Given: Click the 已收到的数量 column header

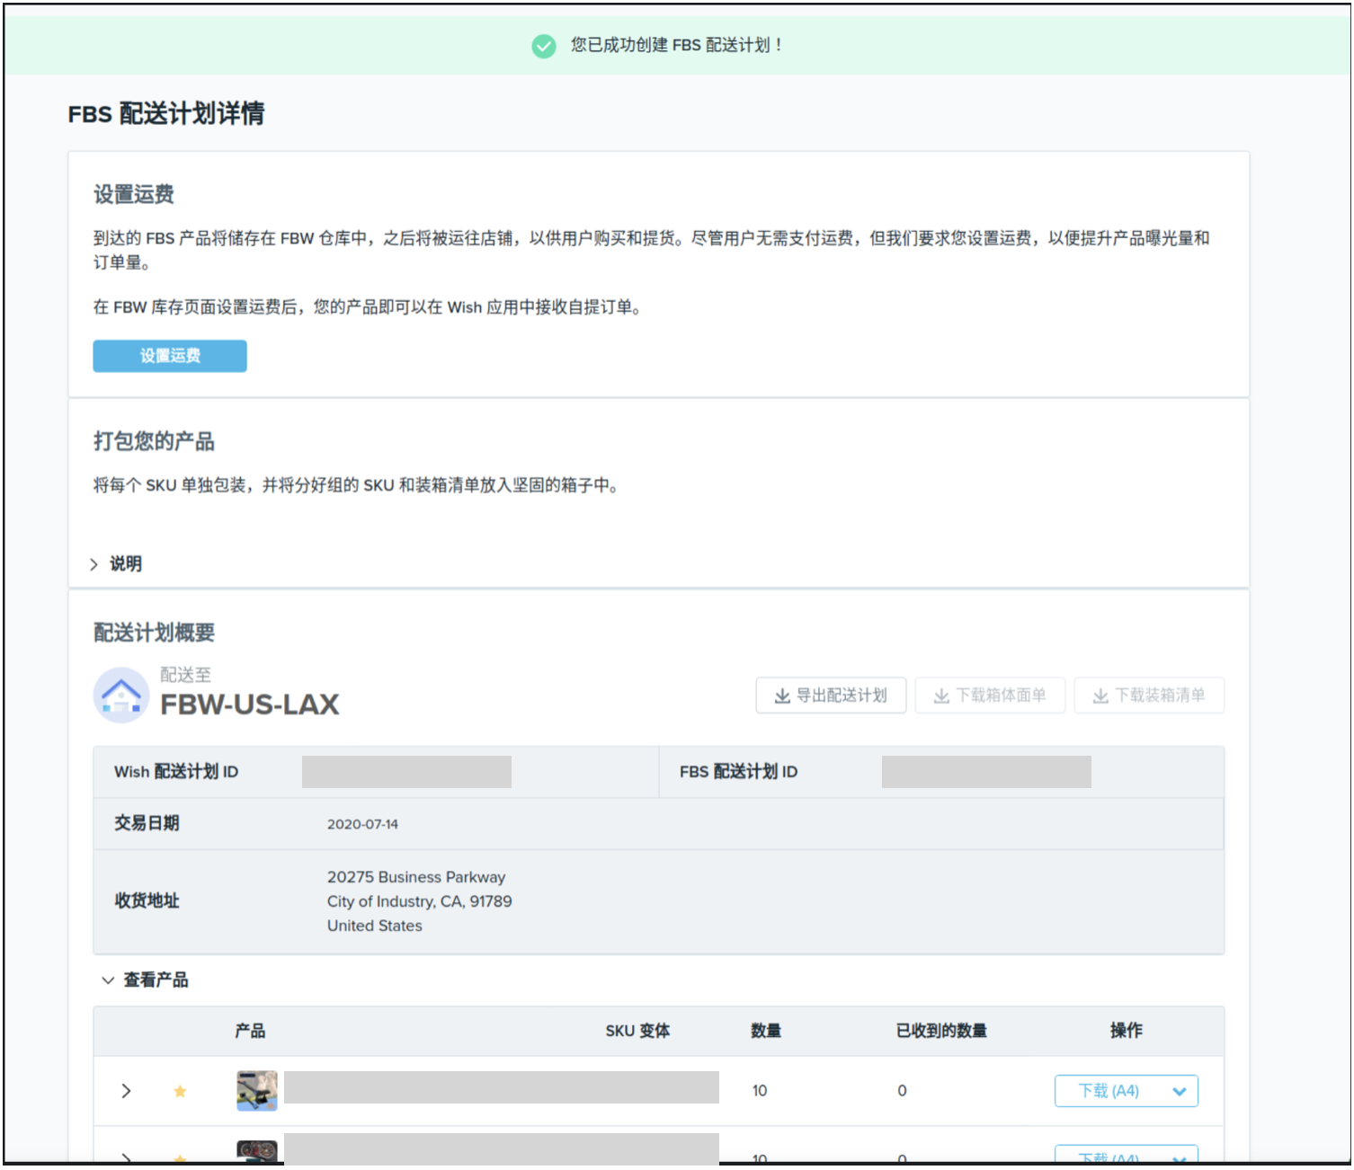Looking at the screenshot, I should (x=941, y=1031).
